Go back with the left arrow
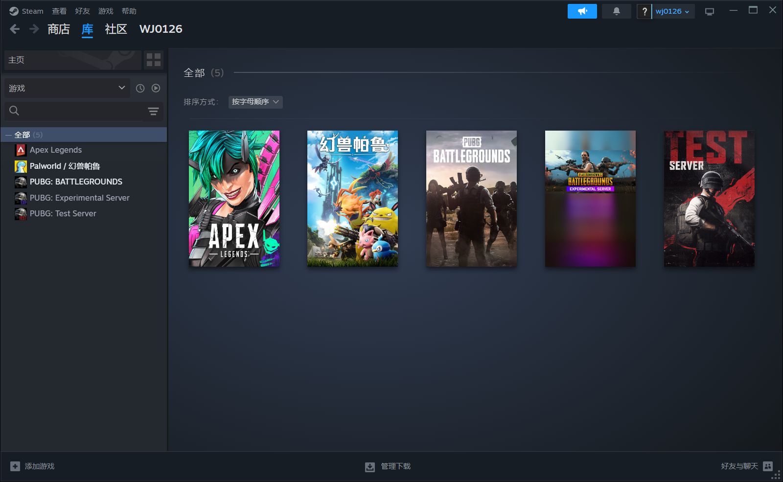Image resolution: width=783 pixels, height=482 pixels. pyautogui.click(x=15, y=29)
